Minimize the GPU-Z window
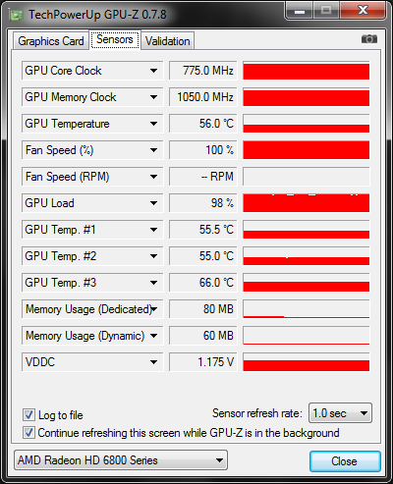The image size is (393, 484). pos(300,11)
